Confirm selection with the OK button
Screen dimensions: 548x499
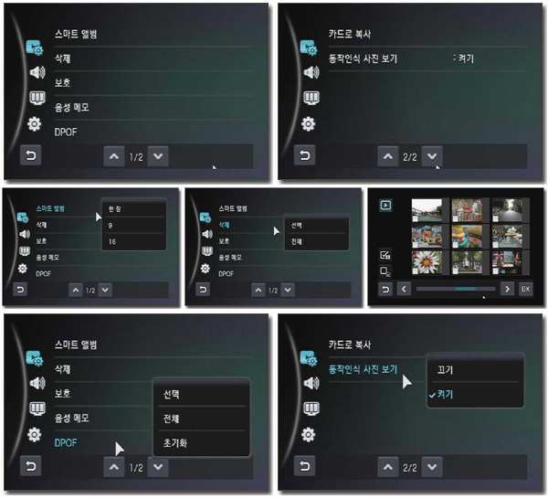pyautogui.click(x=526, y=289)
